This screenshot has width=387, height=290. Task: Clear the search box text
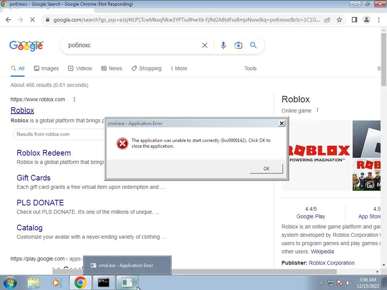pyautogui.click(x=204, y=45)
